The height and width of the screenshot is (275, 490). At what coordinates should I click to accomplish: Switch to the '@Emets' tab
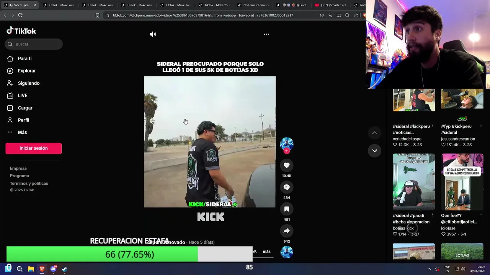[292, 5]
